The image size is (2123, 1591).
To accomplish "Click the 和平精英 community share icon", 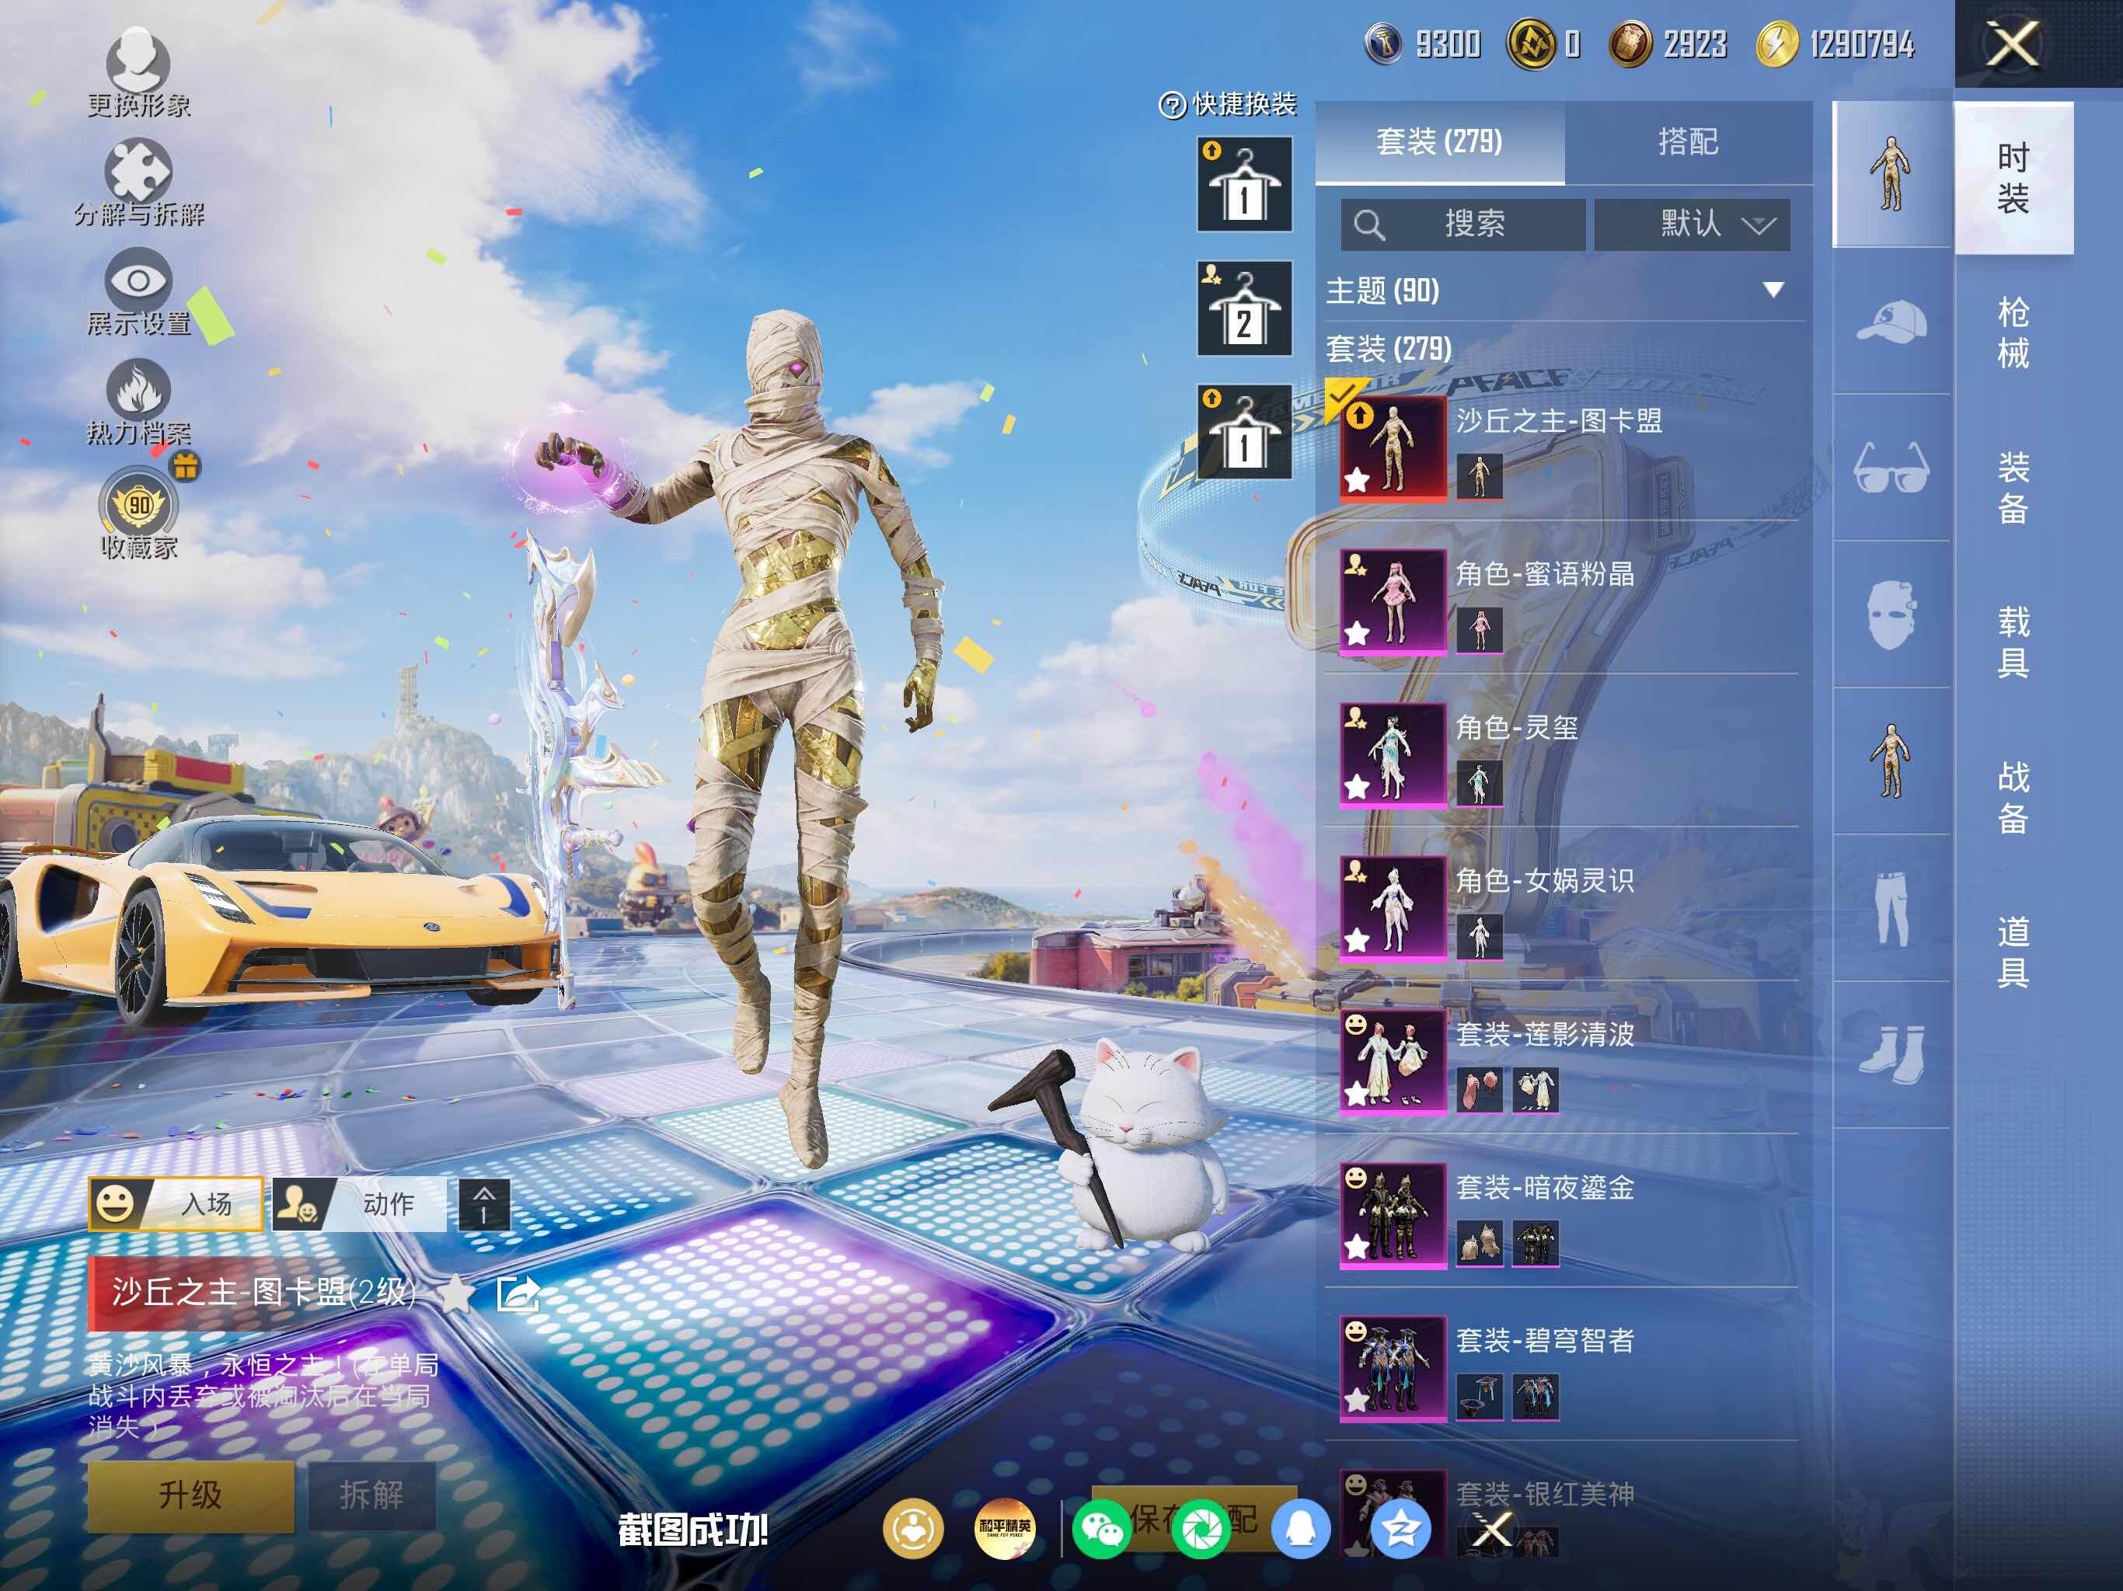I will click(1004, 1529).
